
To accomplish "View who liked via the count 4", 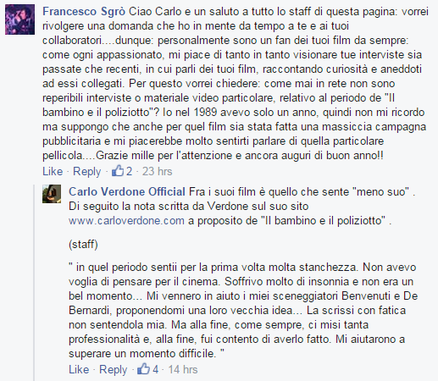I will pos(155,369).
